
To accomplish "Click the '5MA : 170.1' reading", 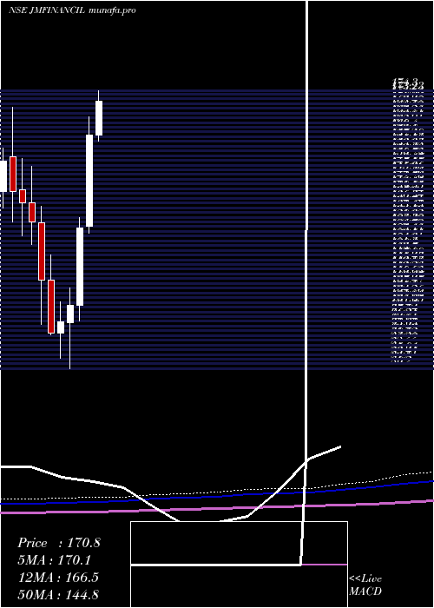I will tap(56, 560).
